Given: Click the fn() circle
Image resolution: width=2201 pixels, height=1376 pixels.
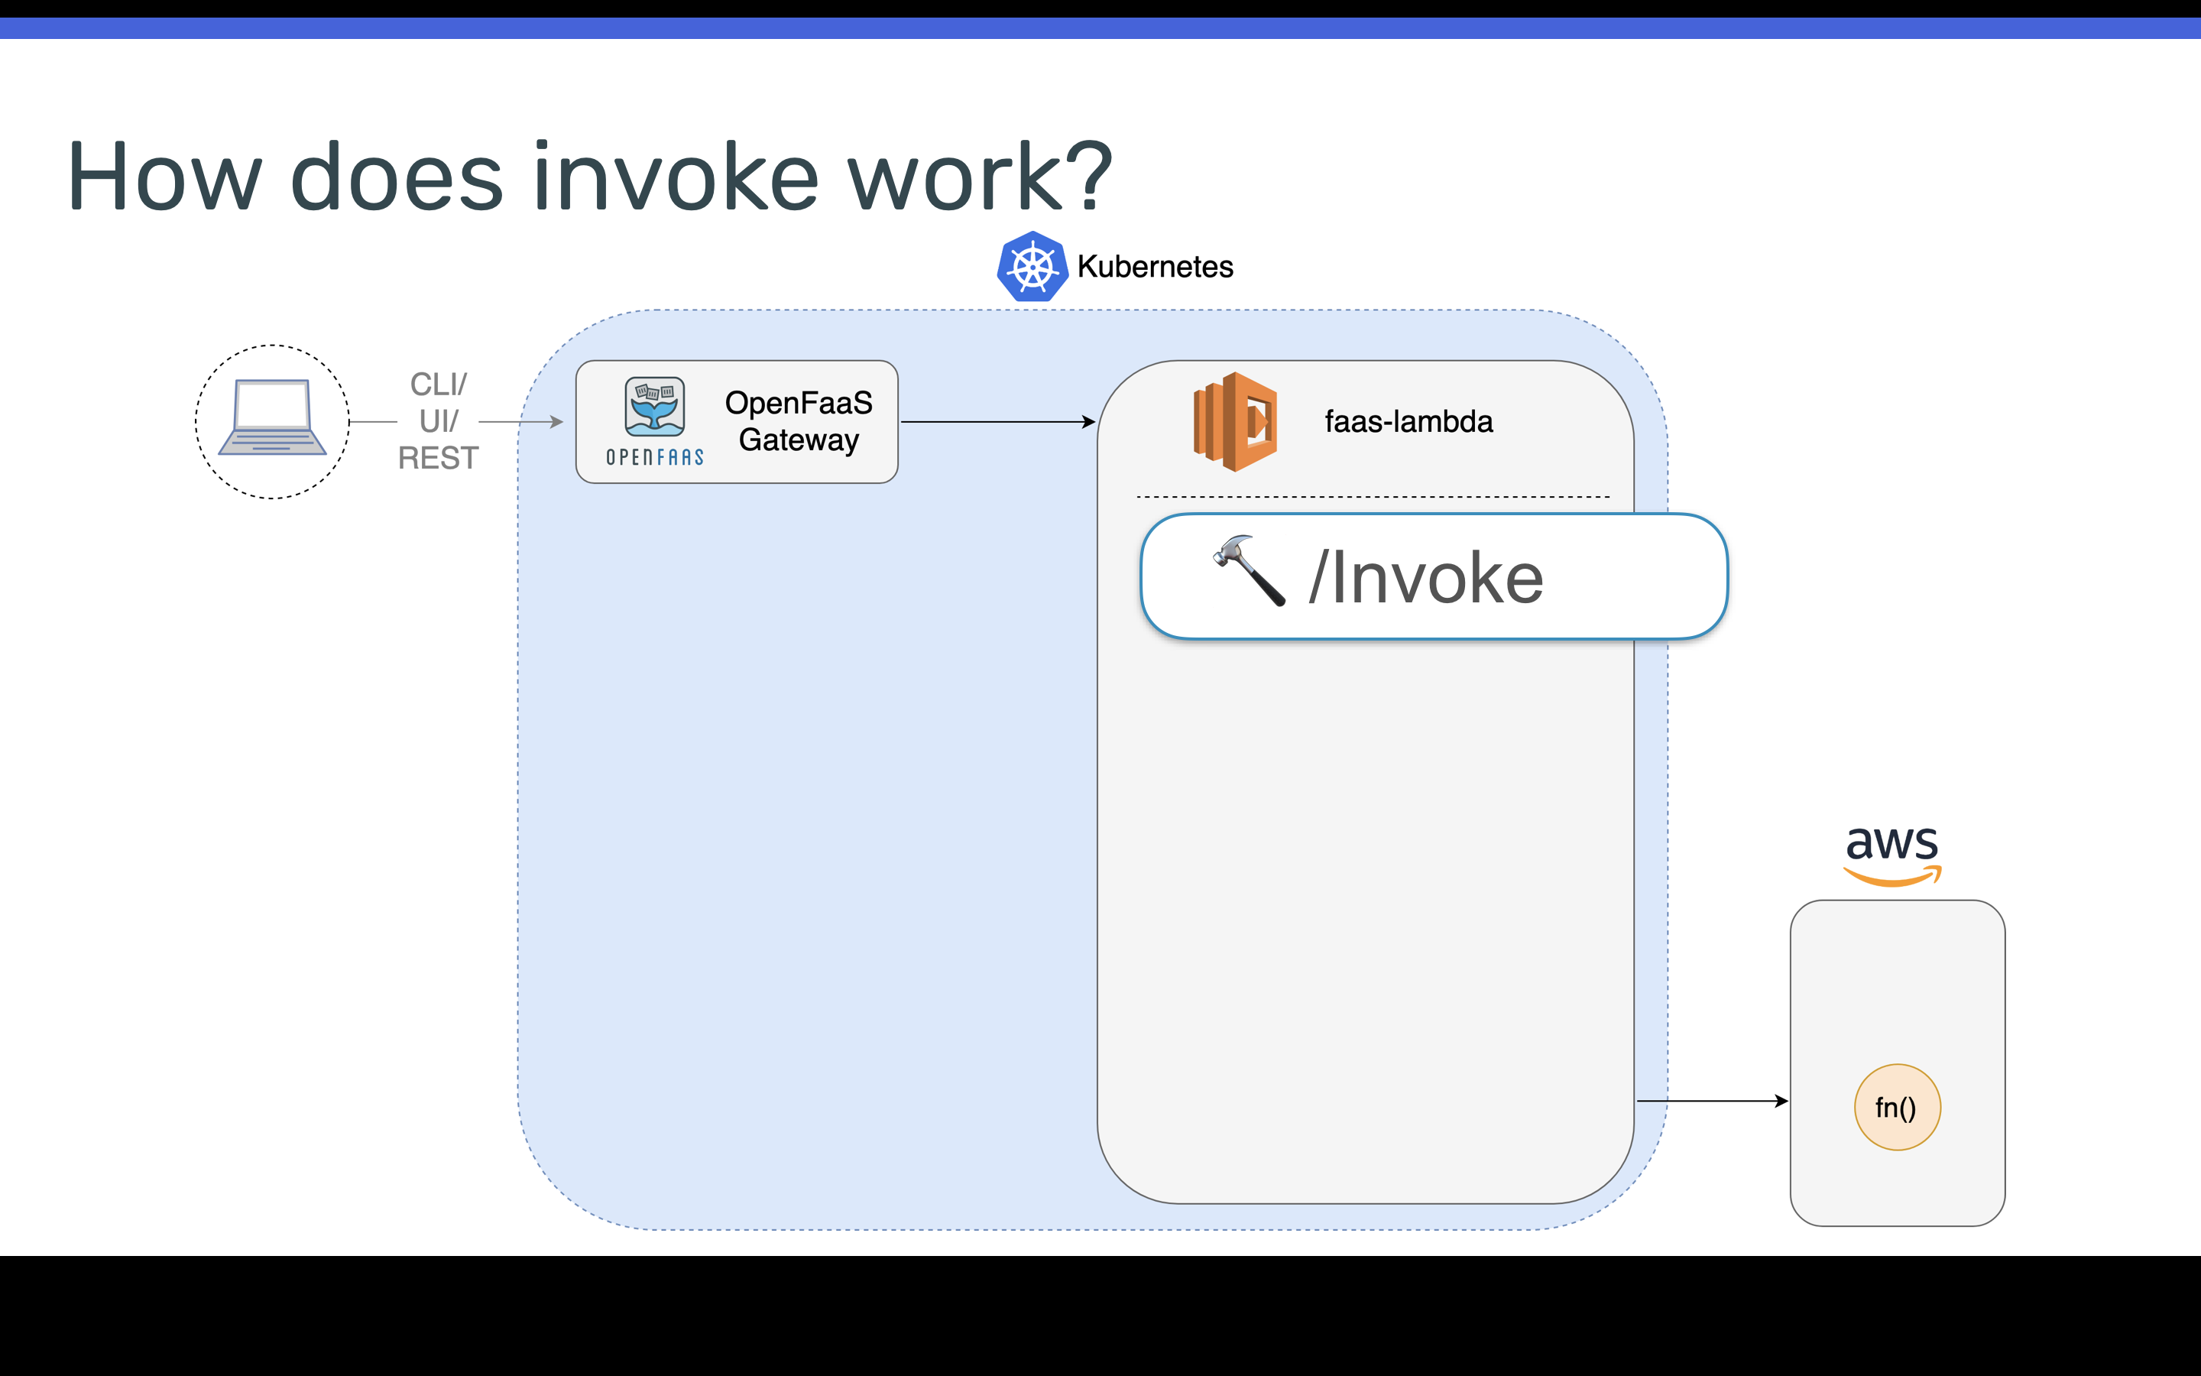Looking at the screenshot, I should (x=1898, y=1108).
